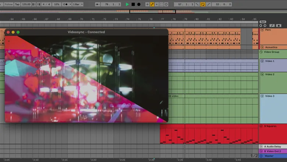Image resolution: width=287 pixels, height=162 pixels.
Task: Toggle the highlighted Loop switch
Action: 203,4
